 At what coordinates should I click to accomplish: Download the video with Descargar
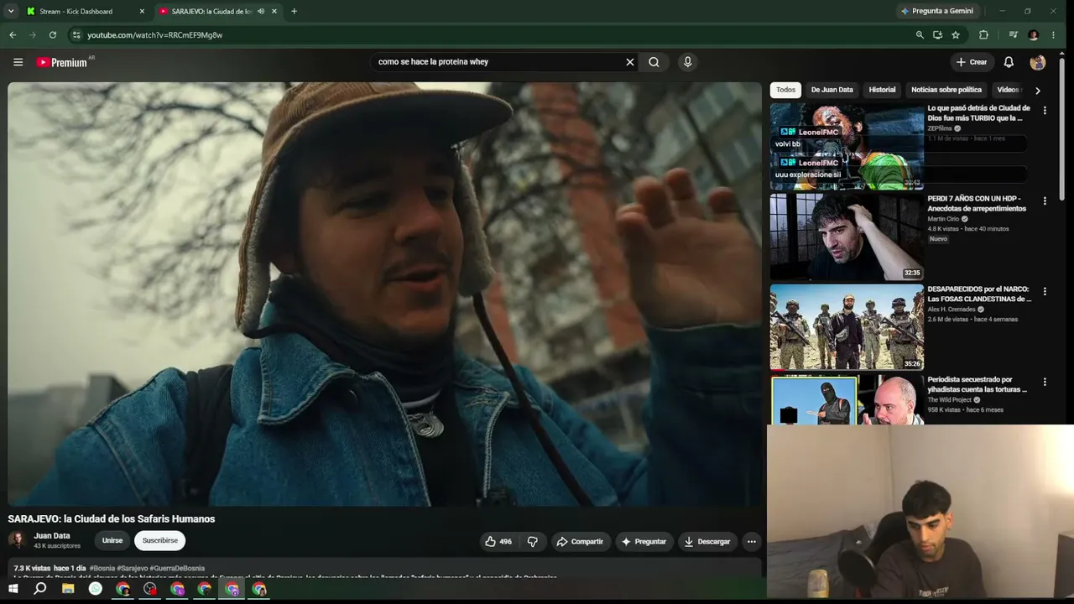coord(707,542)
